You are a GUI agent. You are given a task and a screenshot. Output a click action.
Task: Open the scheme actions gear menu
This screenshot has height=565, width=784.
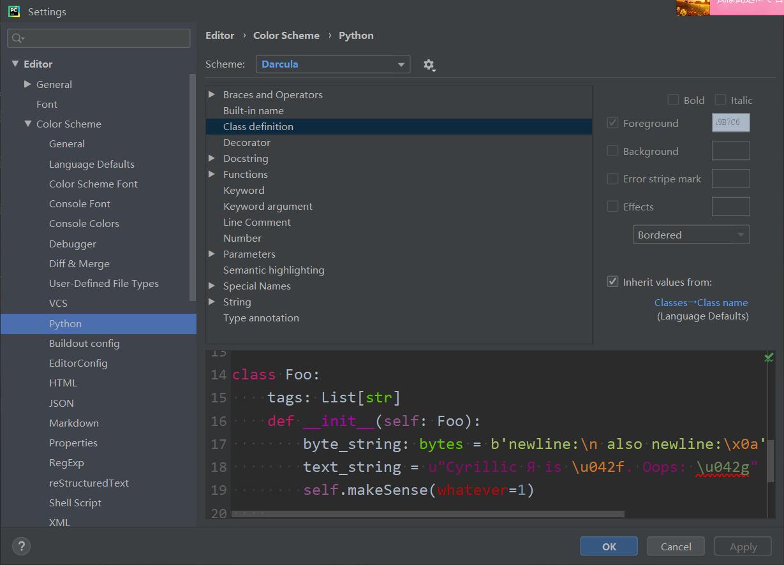(x=429, y=65)
